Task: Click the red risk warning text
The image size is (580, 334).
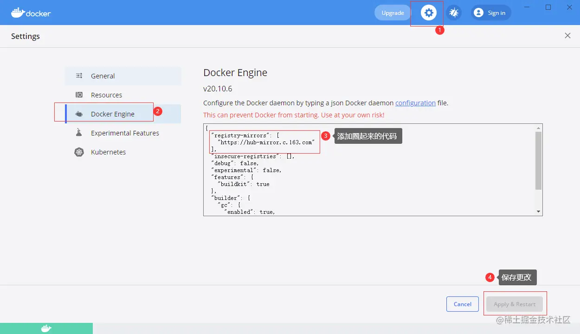Action: (294, 115)
